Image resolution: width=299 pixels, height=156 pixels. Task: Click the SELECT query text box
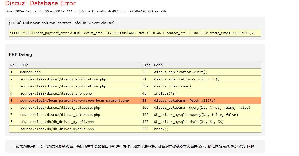pos(135,33)
